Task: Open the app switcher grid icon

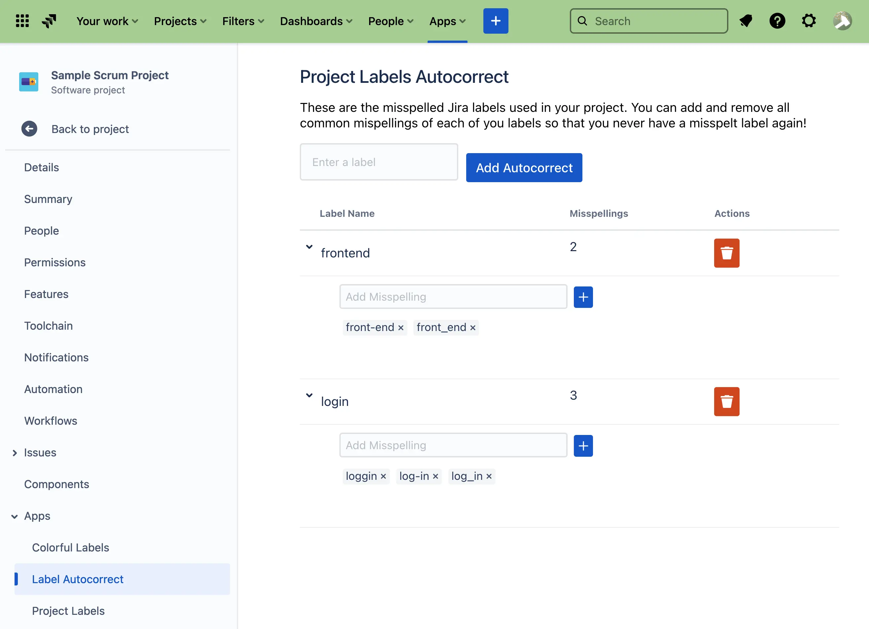Action: [x=22, y=21]
